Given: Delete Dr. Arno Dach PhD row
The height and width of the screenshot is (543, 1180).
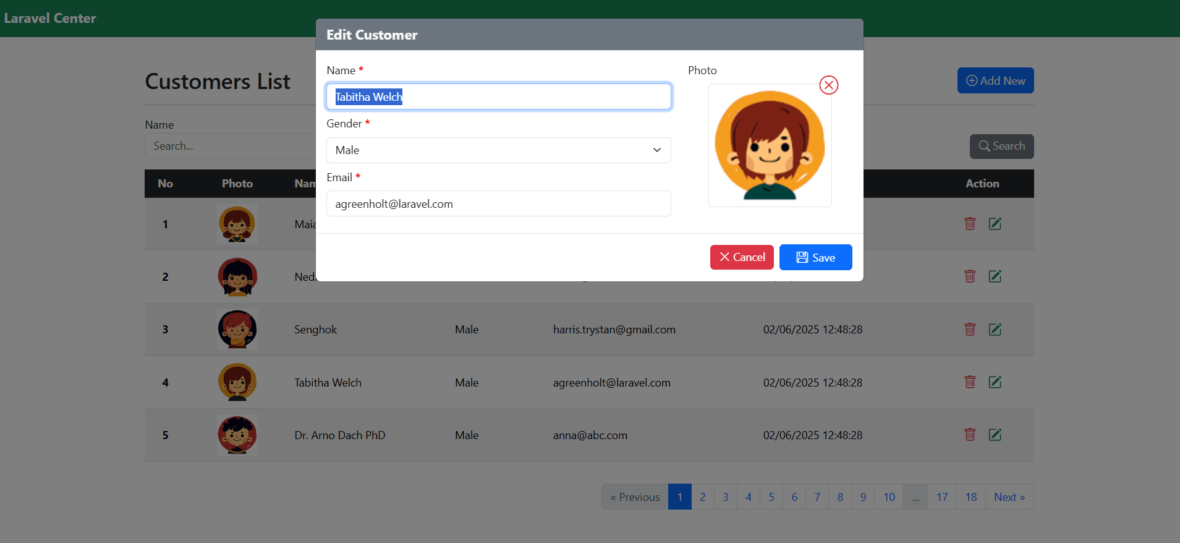Looking at the screenshot, I should [970, 435].
